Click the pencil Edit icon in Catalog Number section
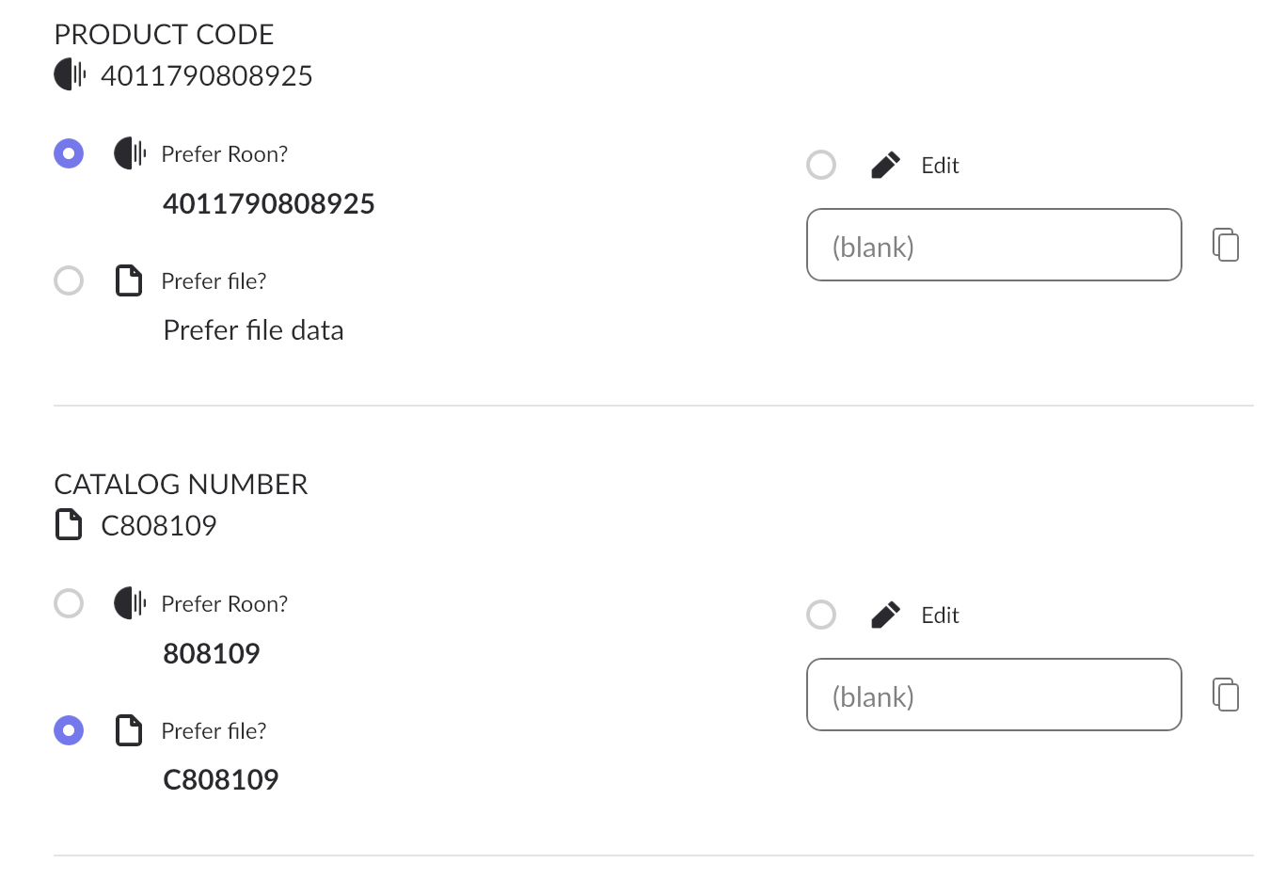Viewport: 1285px width, 879px height. (885, 615)
